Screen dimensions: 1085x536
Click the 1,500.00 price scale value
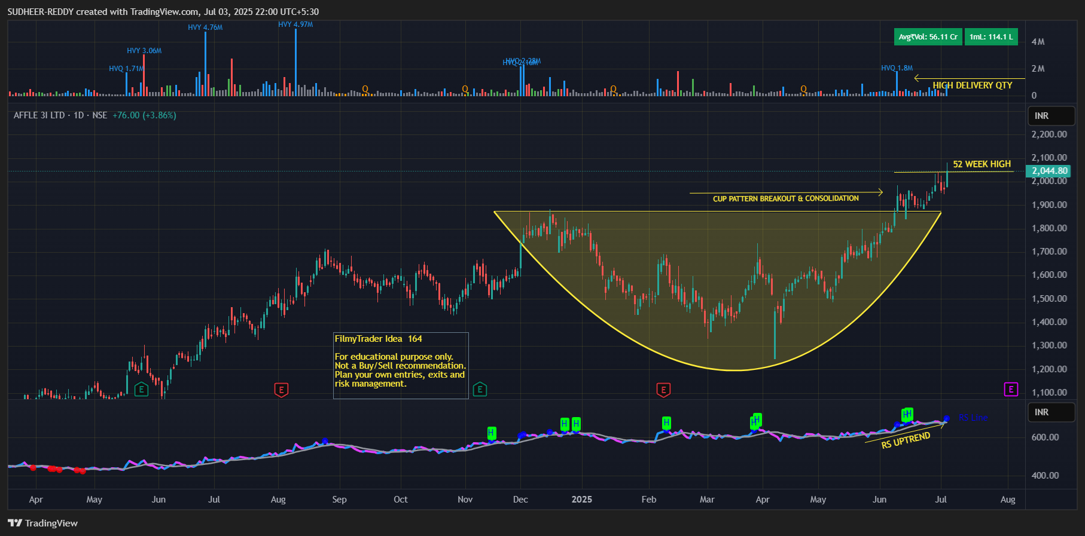pos(1049,299)
